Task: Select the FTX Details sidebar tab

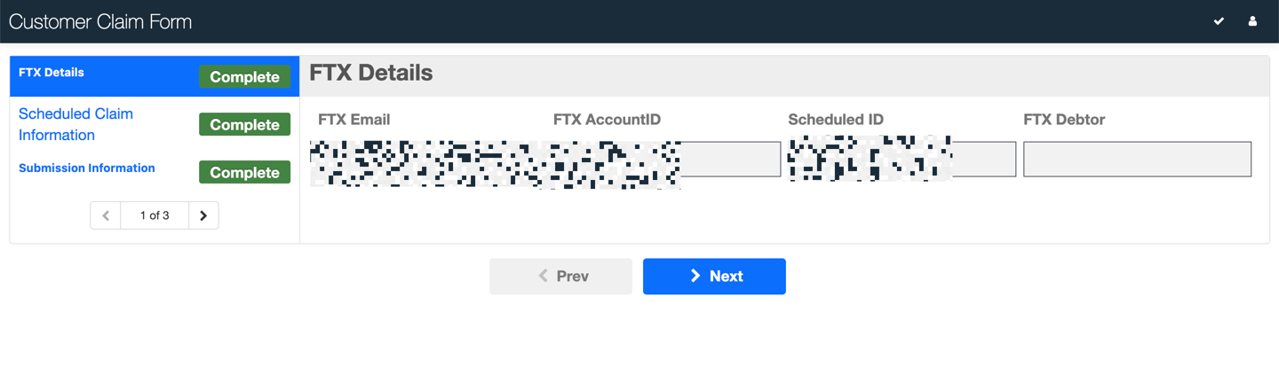Action: pyautogui.click(x=52, y=73)
